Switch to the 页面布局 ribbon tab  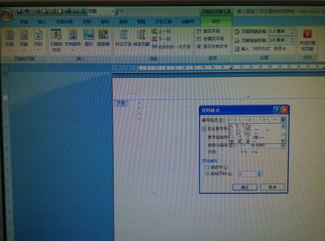[65, 22]
